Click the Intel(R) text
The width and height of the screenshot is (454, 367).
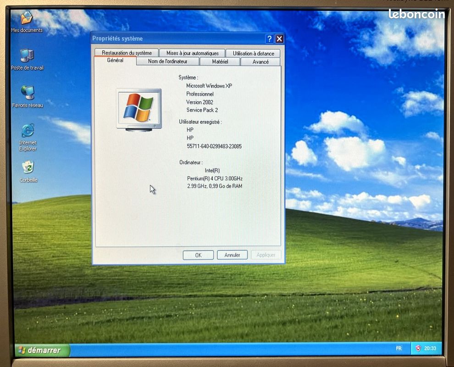(212, 171)
